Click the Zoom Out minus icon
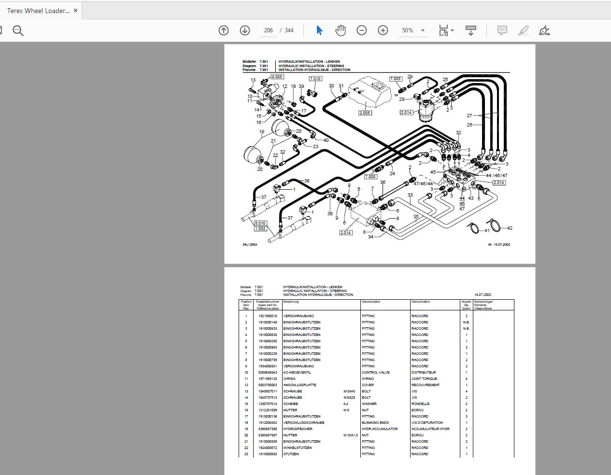 pos(361,30)
